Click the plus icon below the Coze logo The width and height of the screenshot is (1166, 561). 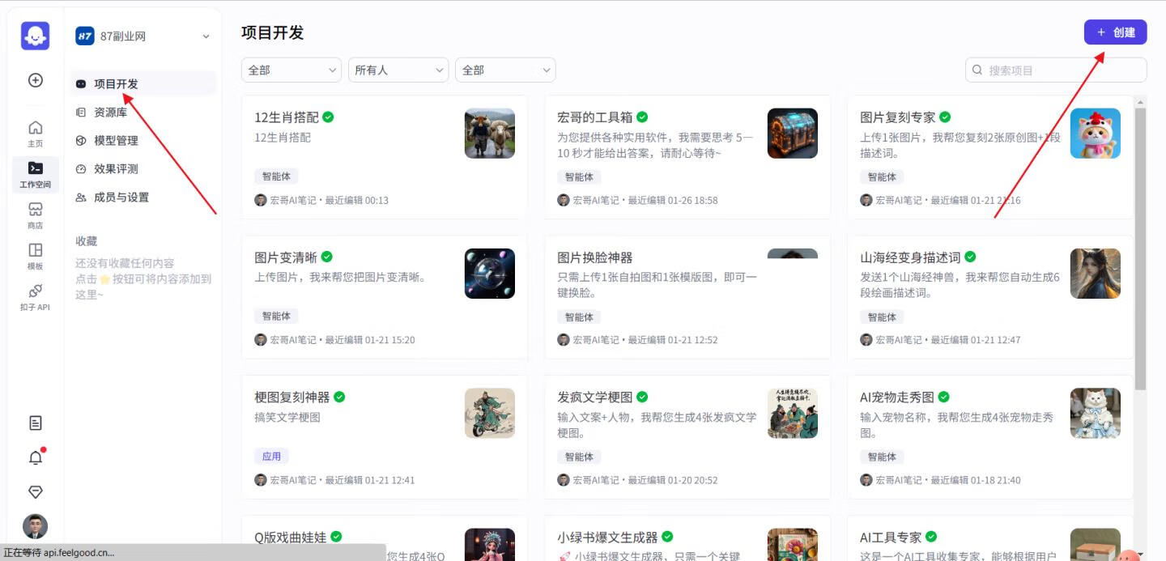(35, 80)
